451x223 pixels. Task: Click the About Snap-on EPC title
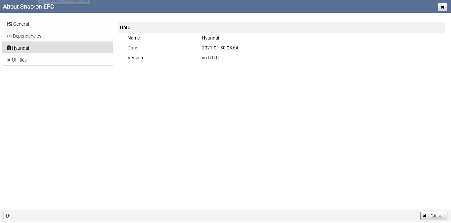point(28,7)
